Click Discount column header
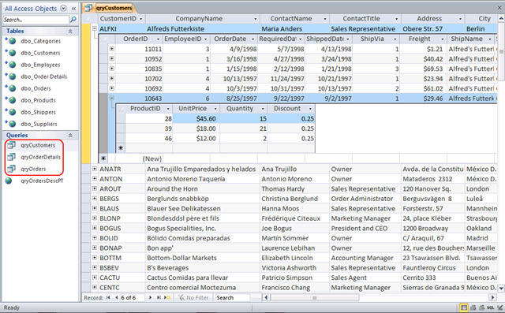 pos(291,109)
